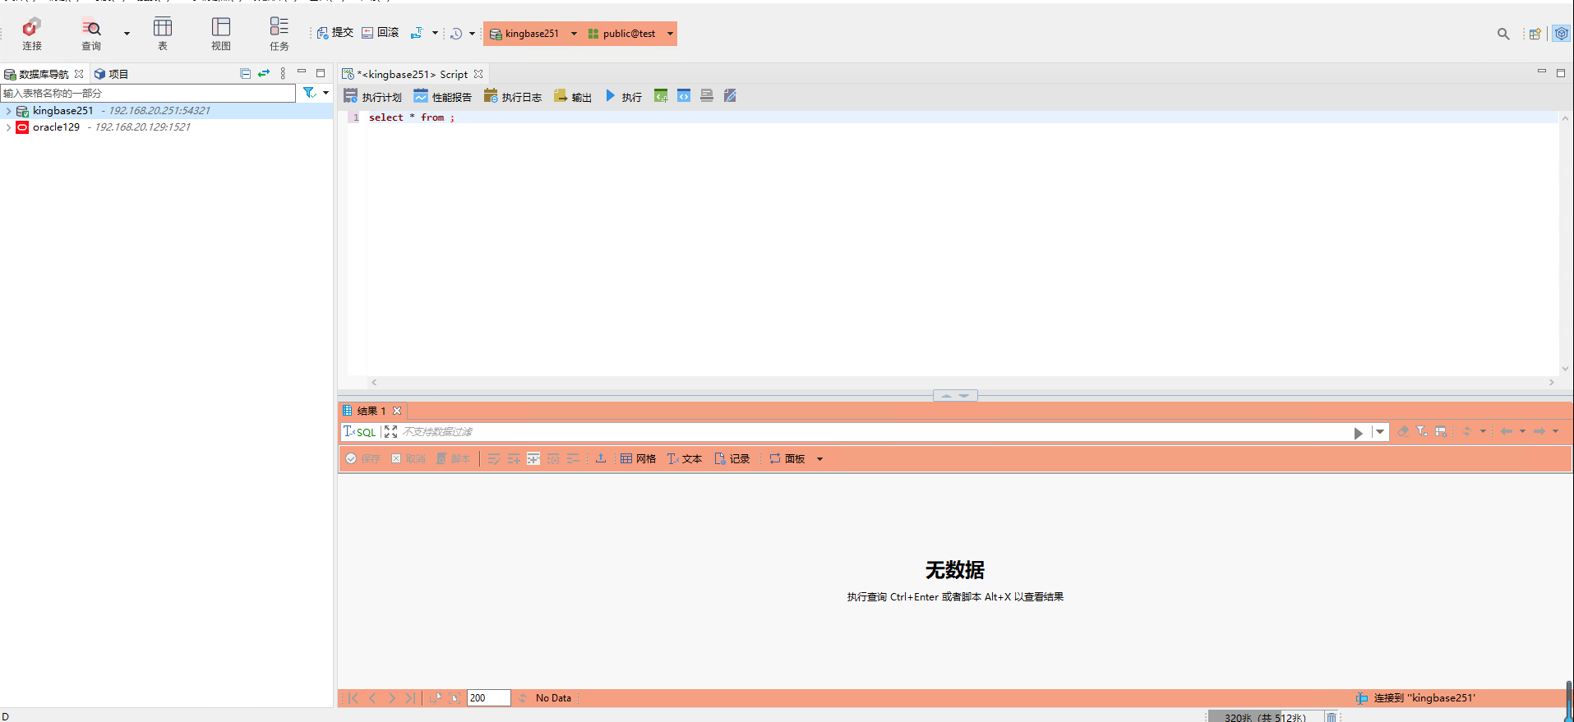
Task: Toggle link with editor in navigator
Action: click(x=264, y=74)
